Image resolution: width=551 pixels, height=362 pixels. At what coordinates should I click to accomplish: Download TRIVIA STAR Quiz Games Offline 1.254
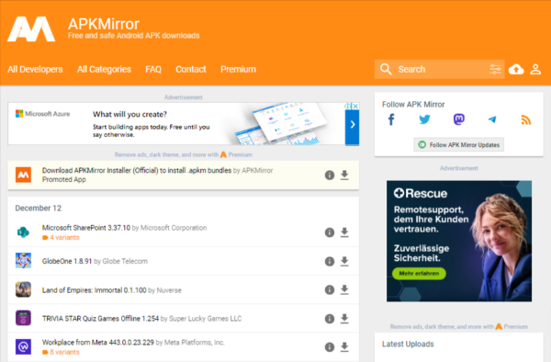click(x=344, y=319)
